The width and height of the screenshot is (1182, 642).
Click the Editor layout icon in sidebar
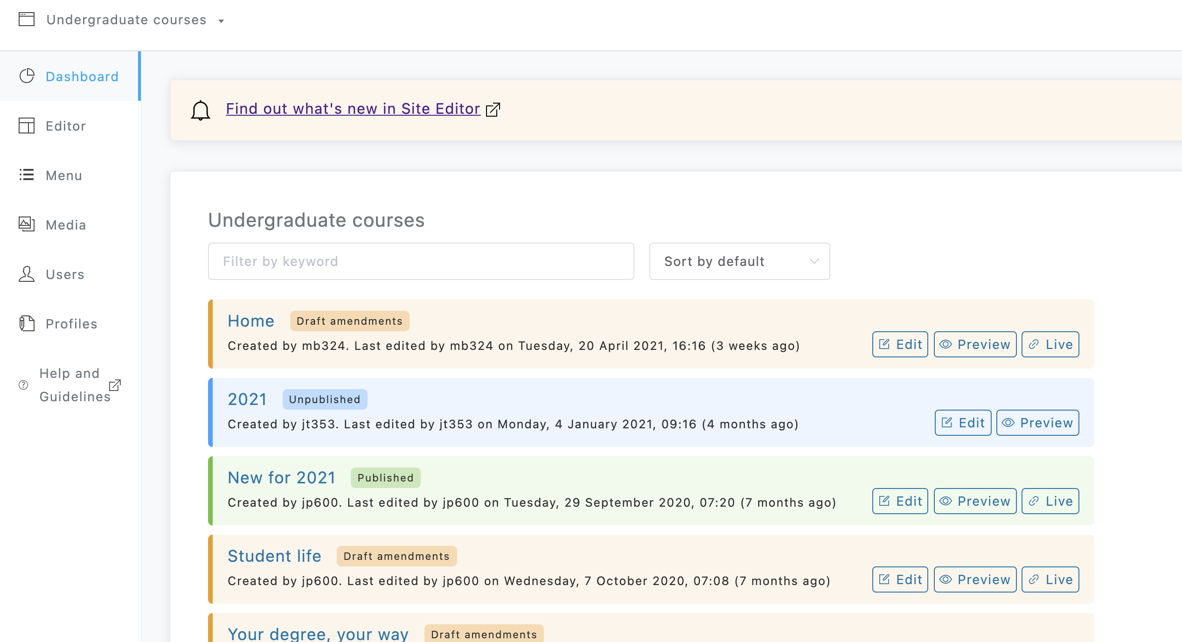27,126
